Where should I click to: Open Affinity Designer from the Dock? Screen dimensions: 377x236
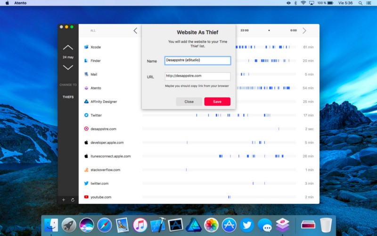(193, 225)
